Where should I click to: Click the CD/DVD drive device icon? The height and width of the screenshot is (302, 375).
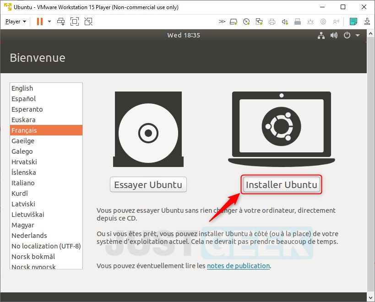[x=246, y=22]
